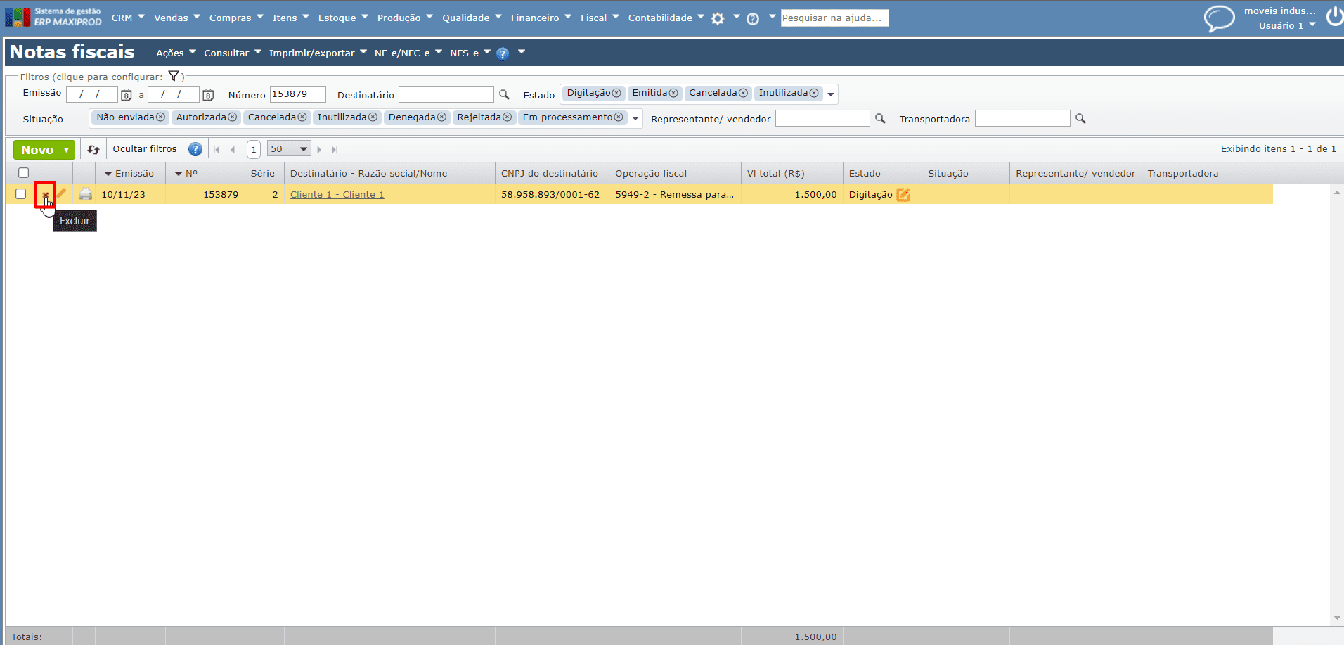Search Transportadora using the magnifier icon

(1080, 118)
